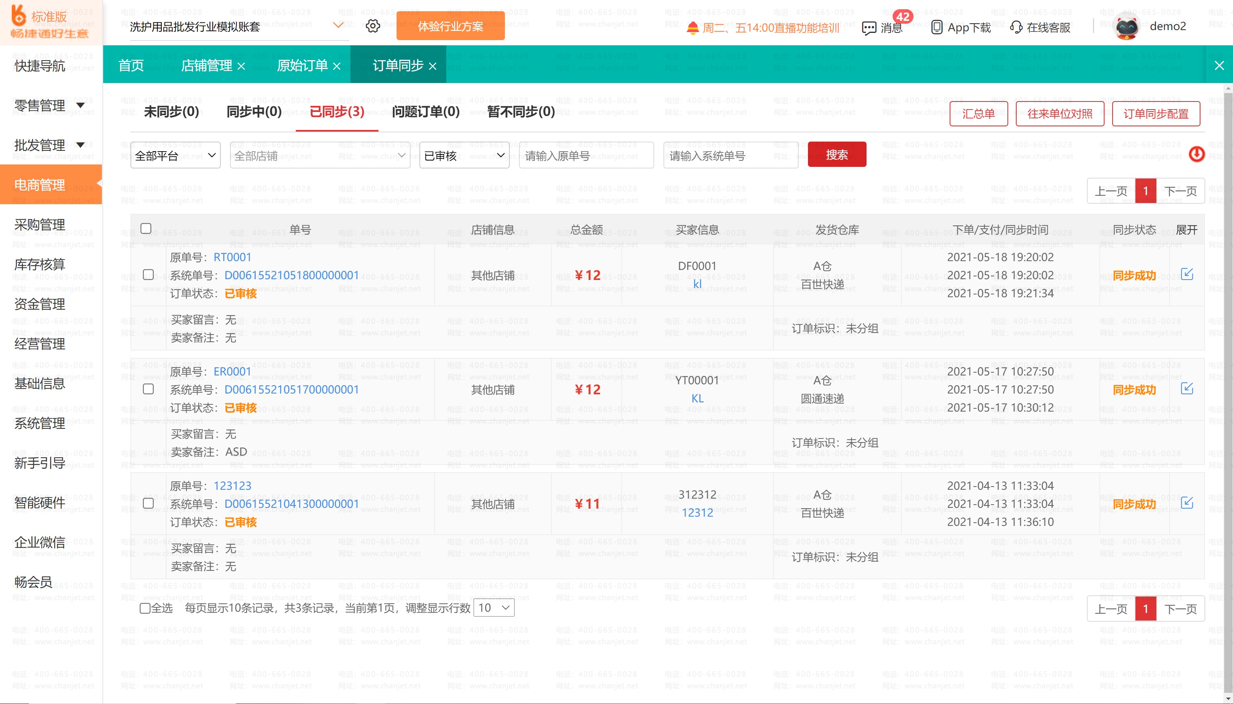Expand the 批发管理 sidebar menu
The width and height of the screenshot is (1233, 704).
[81, 144]
